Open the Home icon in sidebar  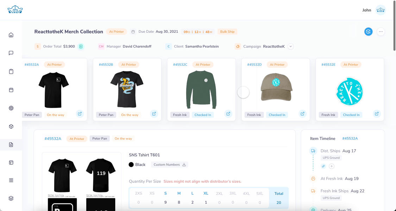pyautogui.click(x=11, y=35)
